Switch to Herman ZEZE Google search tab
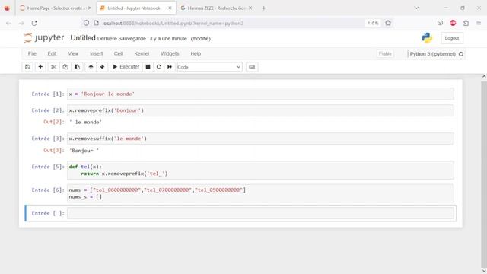The image size is (487, 274). [x=216, y=8]
